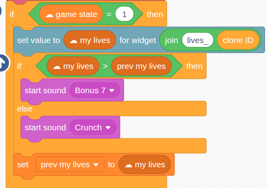This screenshot has height=188, width=267.
Task: Click the up-arrow circle button on left edge
Action: pos(3,62)
